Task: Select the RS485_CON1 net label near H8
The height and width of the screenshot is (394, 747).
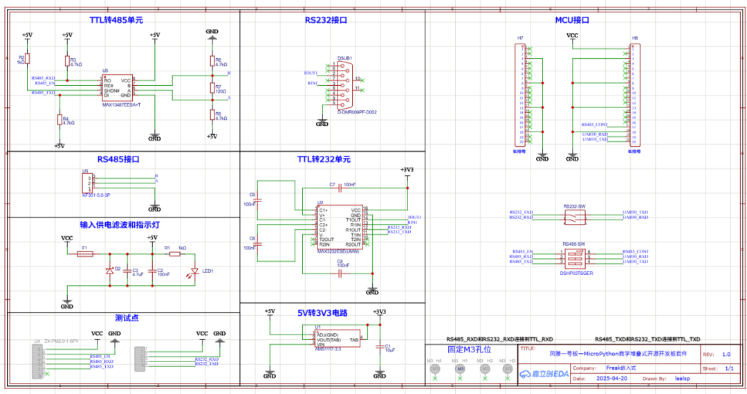Action: pyautogui.click(x=595, y=125)
